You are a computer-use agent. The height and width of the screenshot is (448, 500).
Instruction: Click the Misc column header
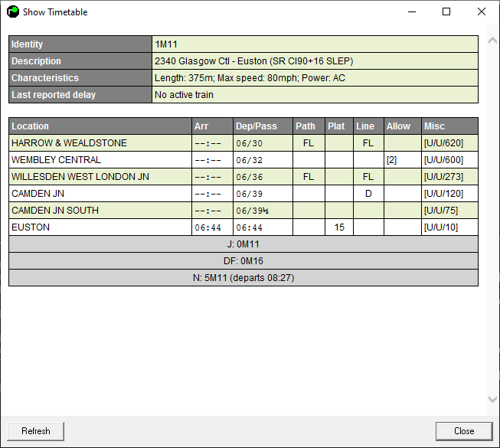[450, 126]
